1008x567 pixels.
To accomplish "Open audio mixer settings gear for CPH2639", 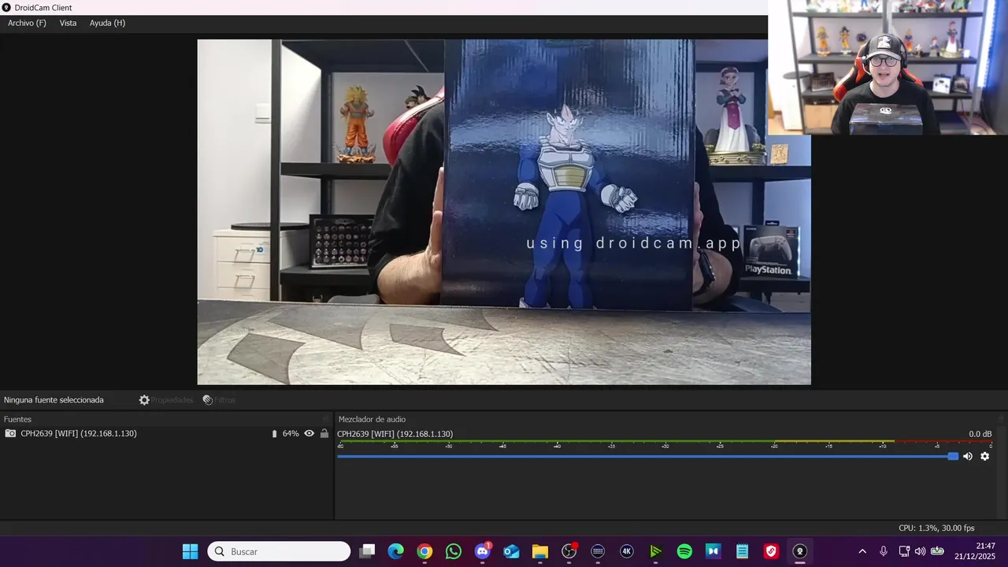I will pyautogui.click(x=984, y=456).
